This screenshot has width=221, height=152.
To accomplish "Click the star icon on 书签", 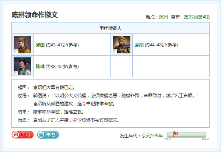I will pos(41,135).
